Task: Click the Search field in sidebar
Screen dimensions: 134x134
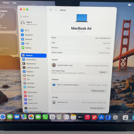Action: pos(33,17)
